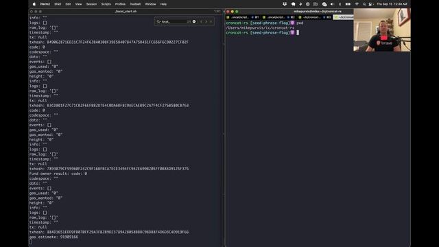The width and height of the screenshot is (439, 247).
Task: Click the right terminal's command prompt cursor
Action: click(298, 33)
